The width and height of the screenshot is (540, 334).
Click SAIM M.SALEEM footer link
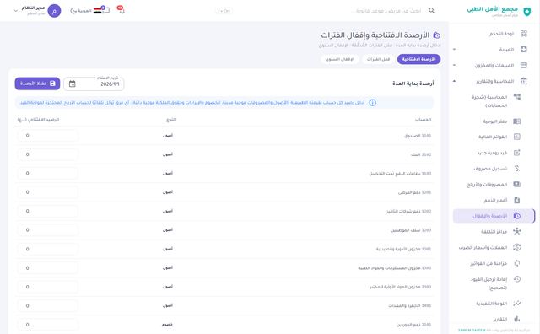(x=472, y=331)
